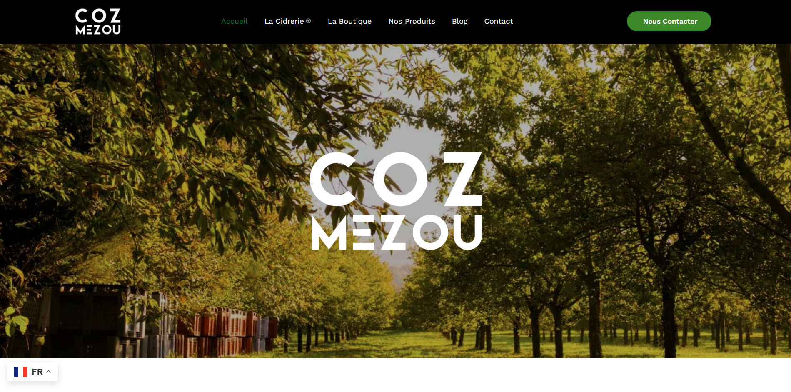Open the Blog link
Viewport: 791px width, 392px height.
click(460, 21)
